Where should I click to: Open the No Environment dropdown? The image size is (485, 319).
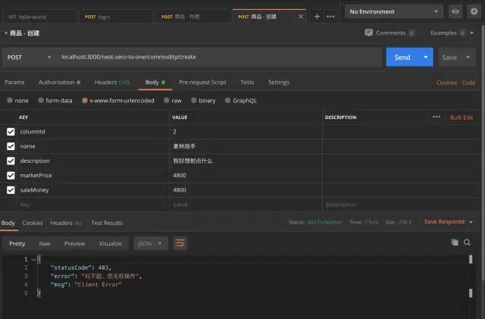coord(394,11)
